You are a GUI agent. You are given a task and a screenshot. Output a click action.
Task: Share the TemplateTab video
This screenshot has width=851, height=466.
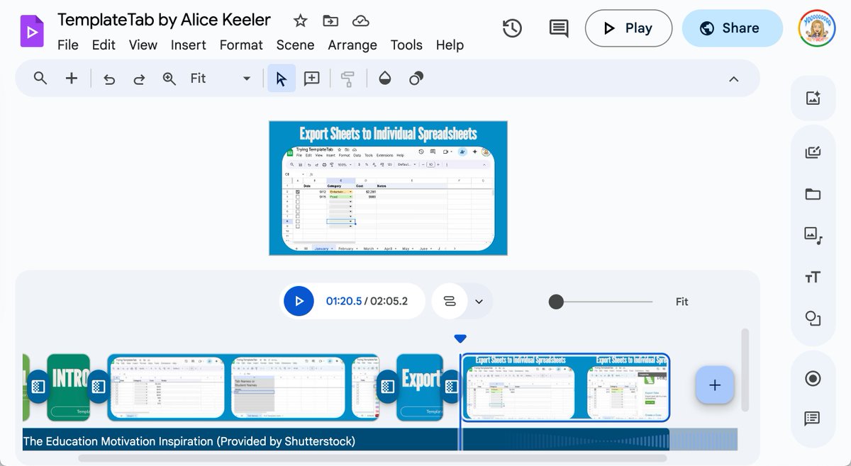tap(732, 28)
